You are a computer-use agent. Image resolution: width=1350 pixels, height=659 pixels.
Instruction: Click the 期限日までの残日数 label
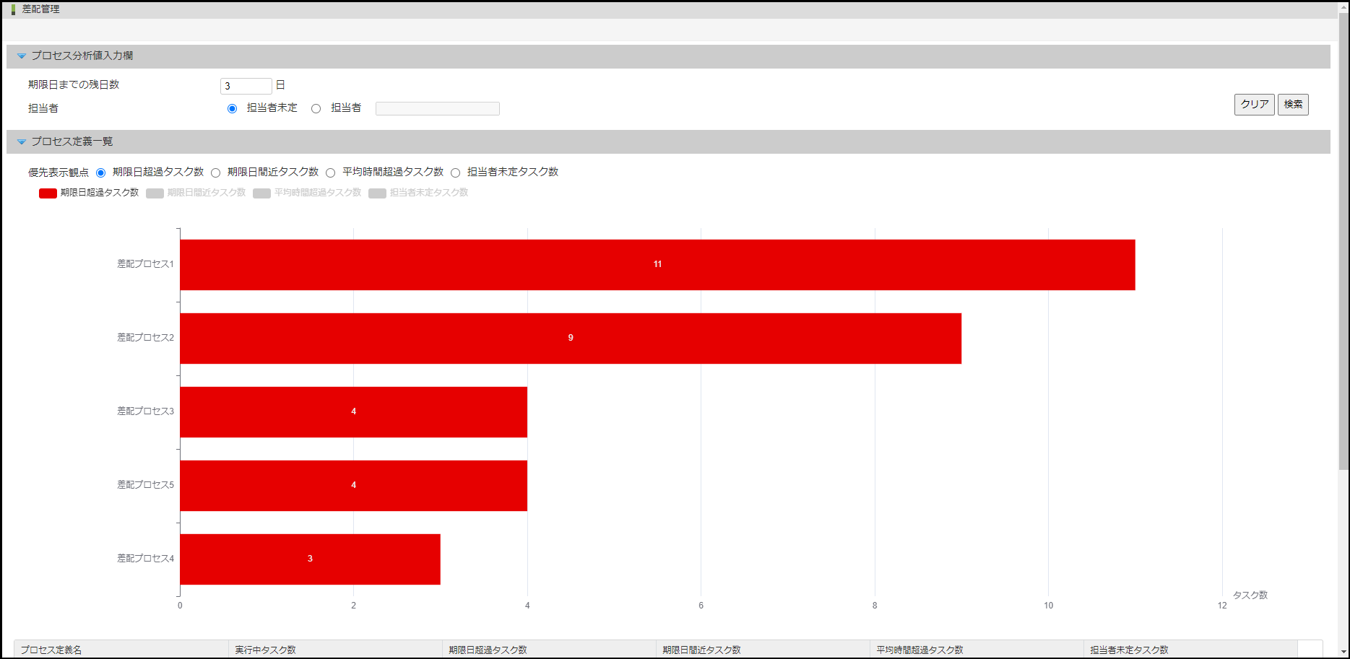[74, 85]
